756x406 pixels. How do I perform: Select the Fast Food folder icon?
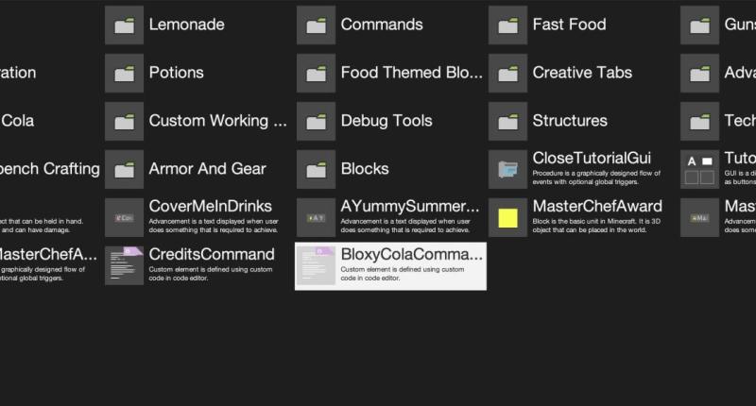click(507, 25)
